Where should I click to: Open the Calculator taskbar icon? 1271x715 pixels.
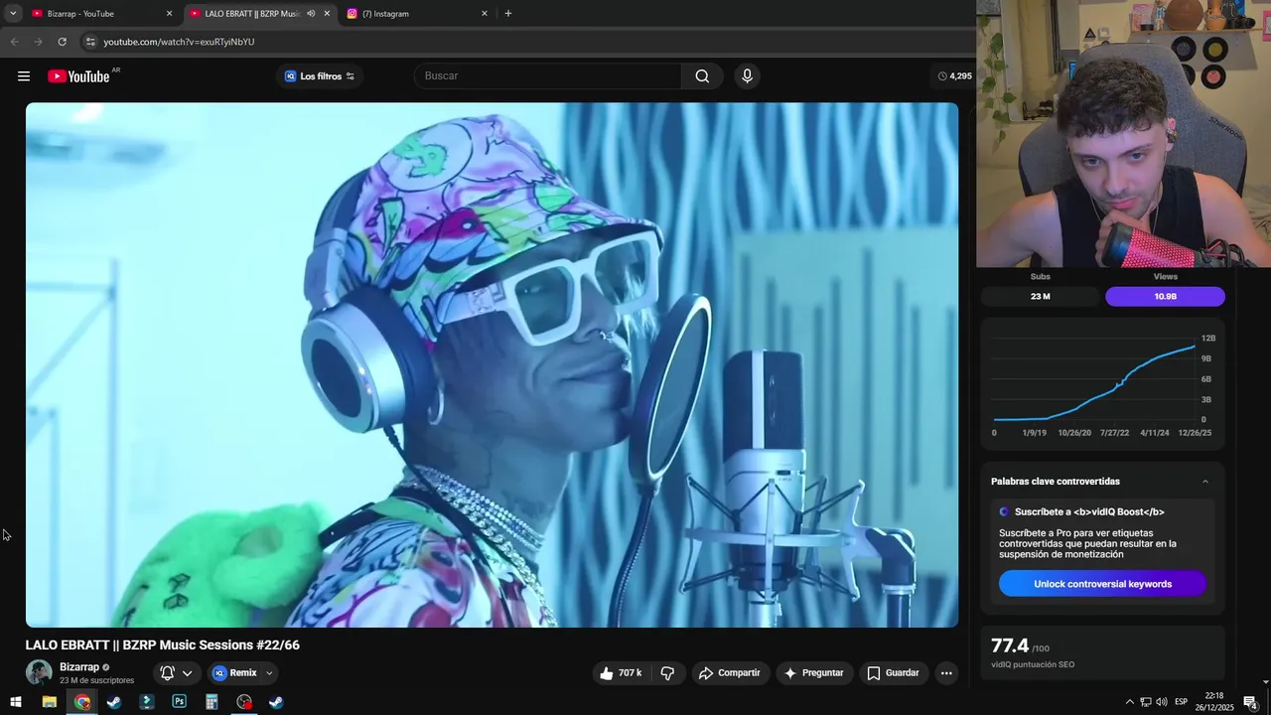coord(212,702)
